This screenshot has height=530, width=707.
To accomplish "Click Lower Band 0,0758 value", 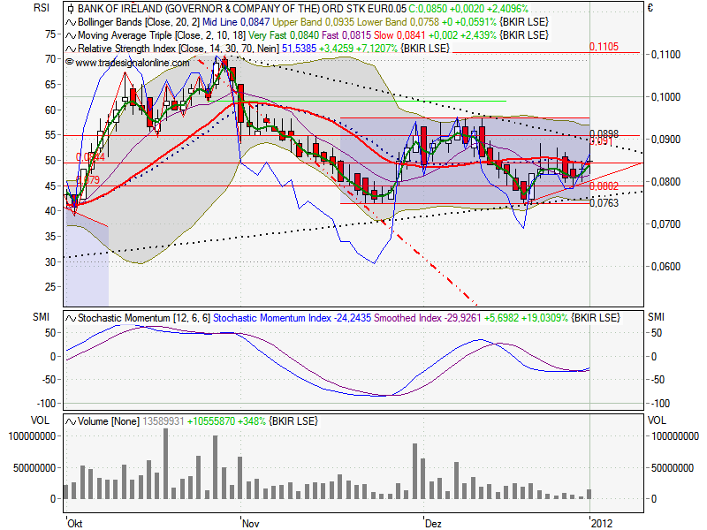I will 399,22.
